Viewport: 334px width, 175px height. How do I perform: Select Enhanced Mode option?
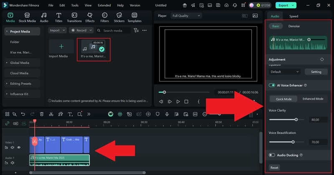pyautogui.click(x=313, y=99)
